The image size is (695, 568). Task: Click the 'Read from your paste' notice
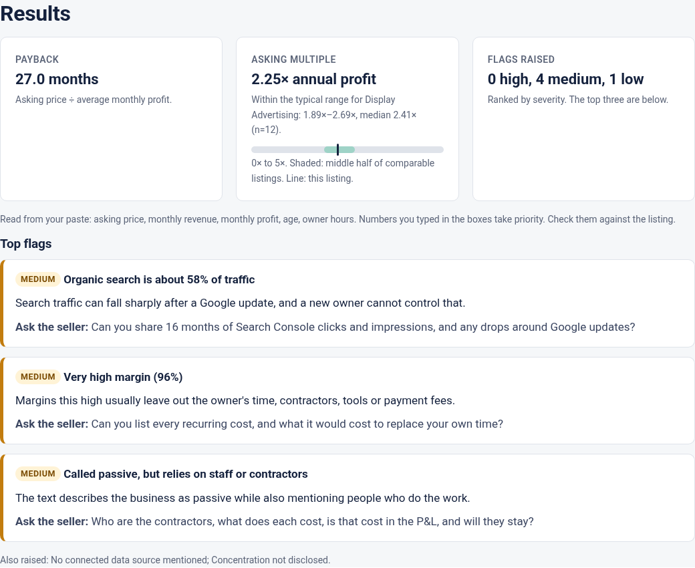pos(337,219)
